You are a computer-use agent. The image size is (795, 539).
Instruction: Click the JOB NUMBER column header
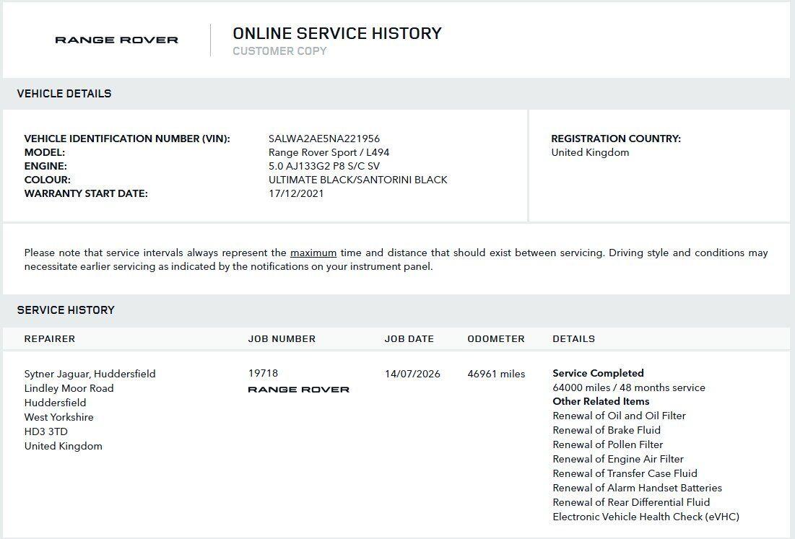[x=282, y=339]
